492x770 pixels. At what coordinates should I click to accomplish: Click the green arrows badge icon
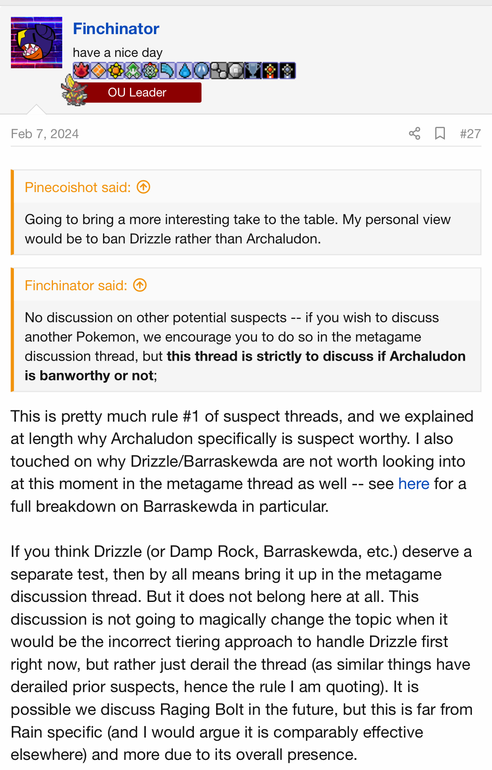133,70
